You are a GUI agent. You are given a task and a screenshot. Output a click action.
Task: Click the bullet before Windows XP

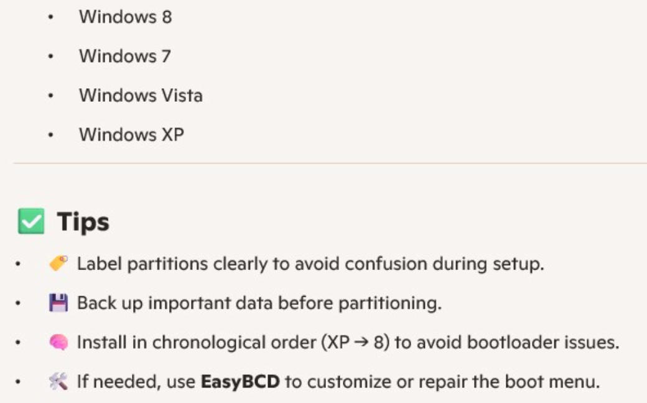click(x=52, y=135)
